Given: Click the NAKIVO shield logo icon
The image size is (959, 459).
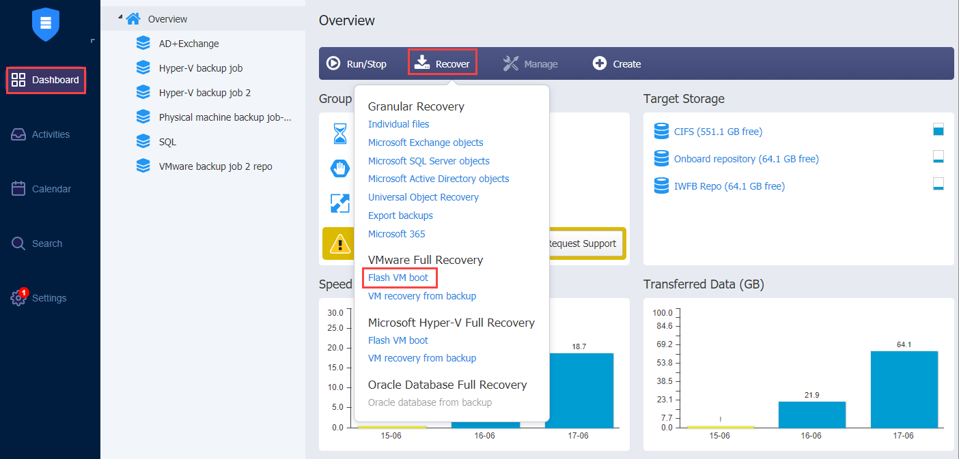Looking at the screenshot, I should (46, 25).
